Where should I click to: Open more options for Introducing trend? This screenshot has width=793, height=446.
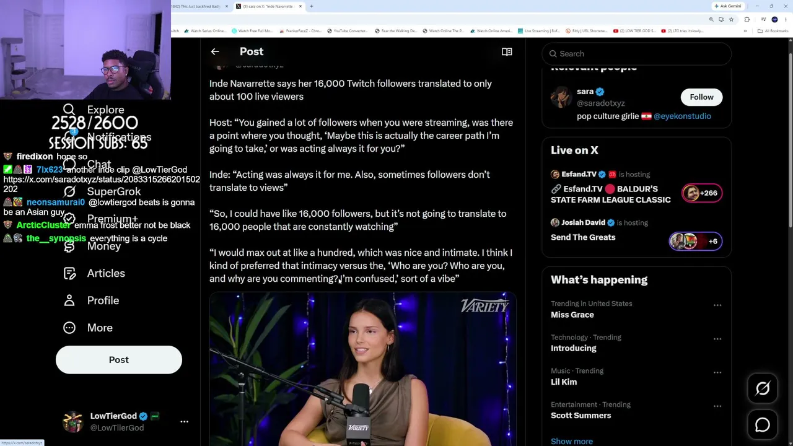coord(717,339)
